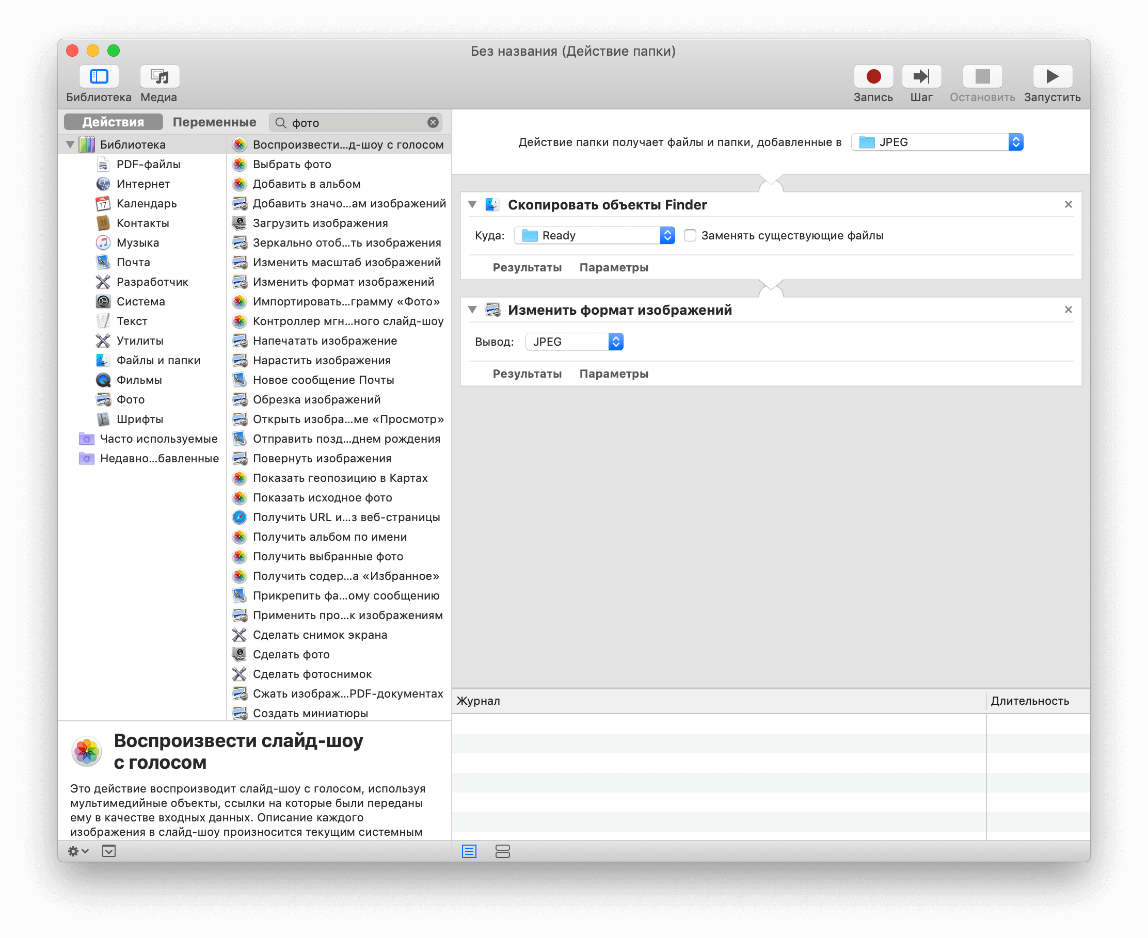Open the Вывод format dropdown in Изменить формат
1148x938 pixels.
(577, 341)
